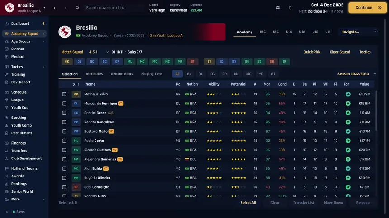Image resolution: width=389 pixels, height=218 pixels.
Task: Click the red club colour banner
Action: pos(210,32)
